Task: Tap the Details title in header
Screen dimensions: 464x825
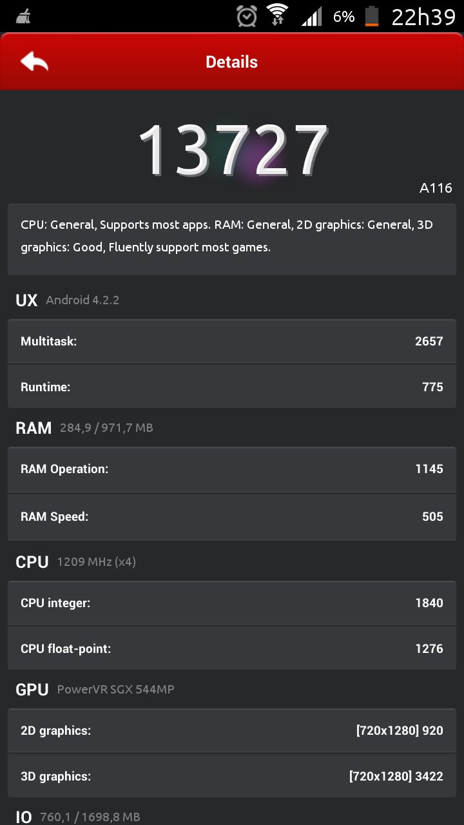Action: pyautogui.click(x=231, y=62)
